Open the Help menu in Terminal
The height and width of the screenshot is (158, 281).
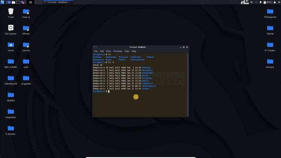coord(133,51)
